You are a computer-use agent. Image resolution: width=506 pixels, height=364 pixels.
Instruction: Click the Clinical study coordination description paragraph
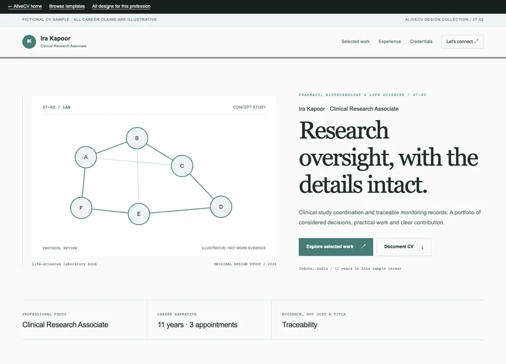point(390,217)
